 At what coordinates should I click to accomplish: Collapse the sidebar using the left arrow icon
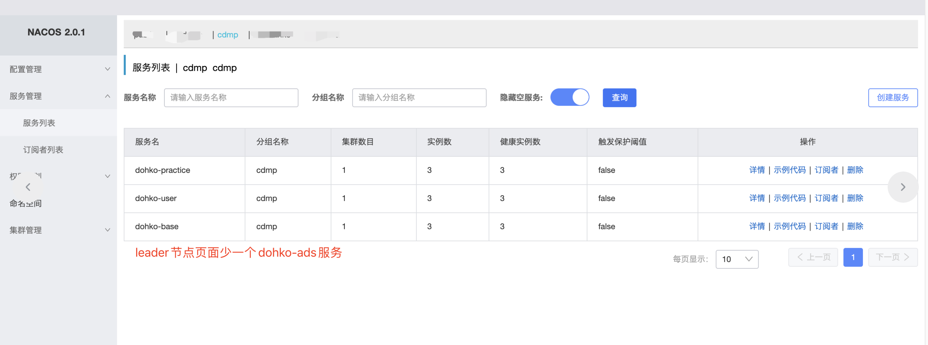tap(28, 186)
